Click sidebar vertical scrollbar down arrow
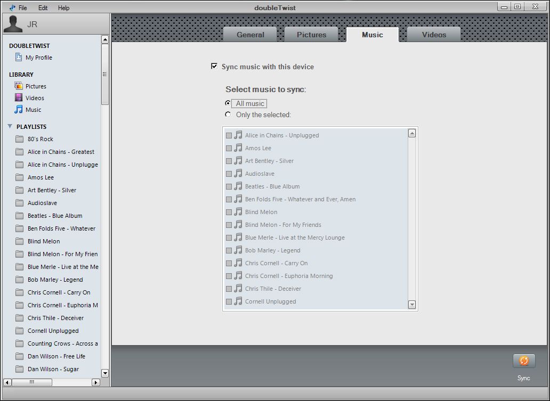Screen dimensions: 550x401 click(x=105, y=373)
